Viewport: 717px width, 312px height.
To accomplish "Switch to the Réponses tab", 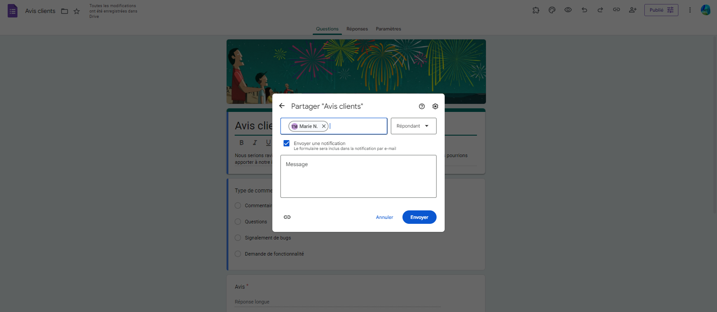I will (x=357, y=29).
